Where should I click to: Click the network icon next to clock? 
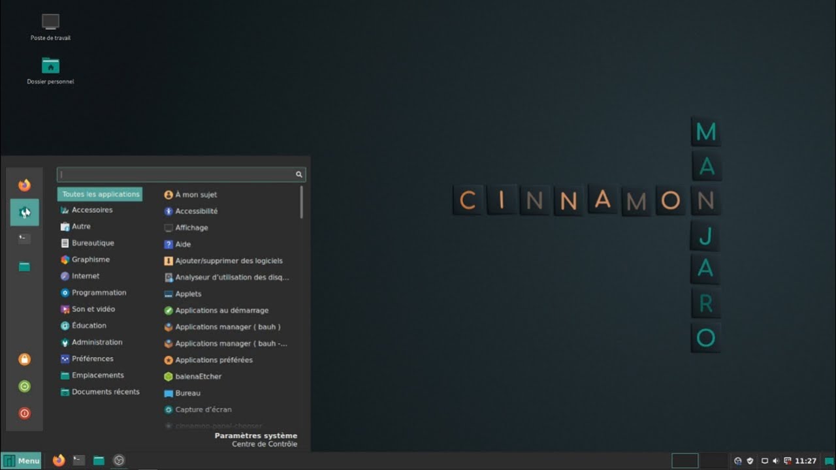(x=788, y=461)
